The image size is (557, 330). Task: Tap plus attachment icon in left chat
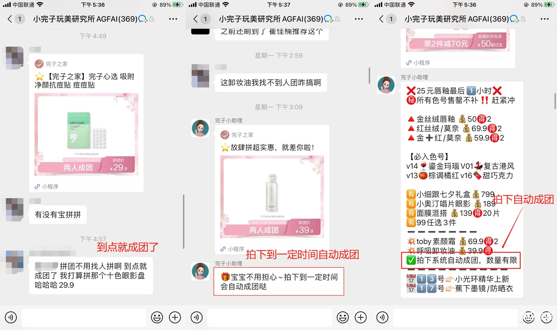pyautogui.click(x=175, y=317)
